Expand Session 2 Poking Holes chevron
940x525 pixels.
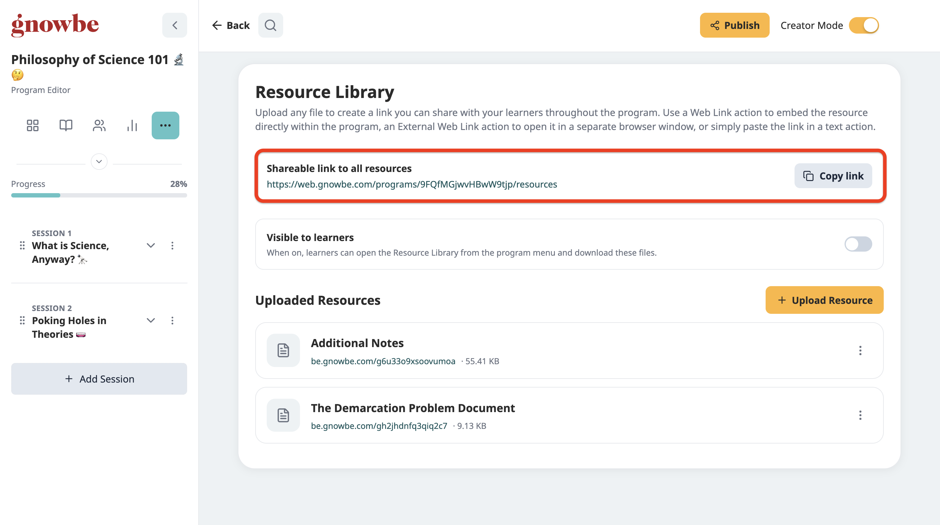[x=151, y=321]
